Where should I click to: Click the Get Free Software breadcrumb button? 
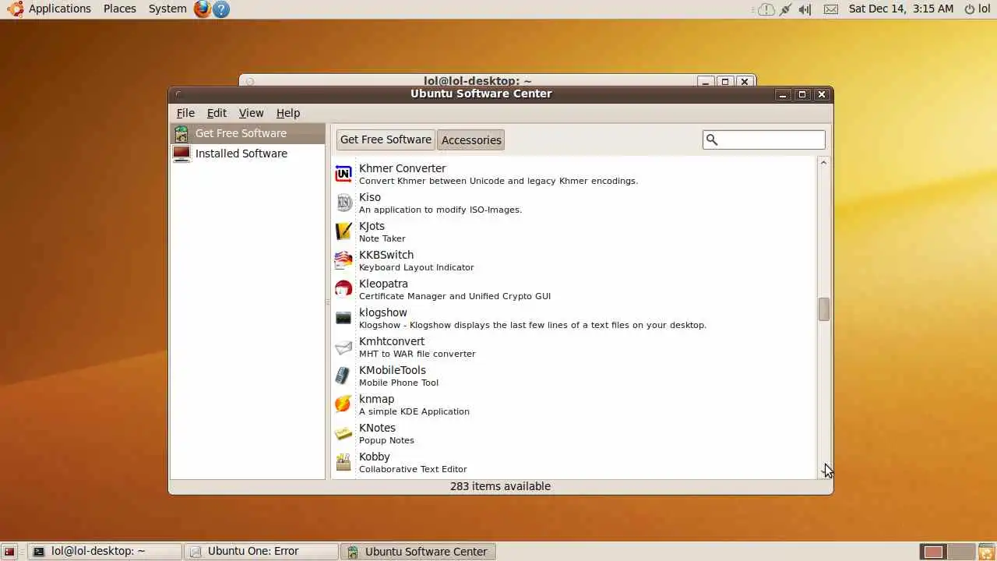pyautogui.click(x=386, y=139)
